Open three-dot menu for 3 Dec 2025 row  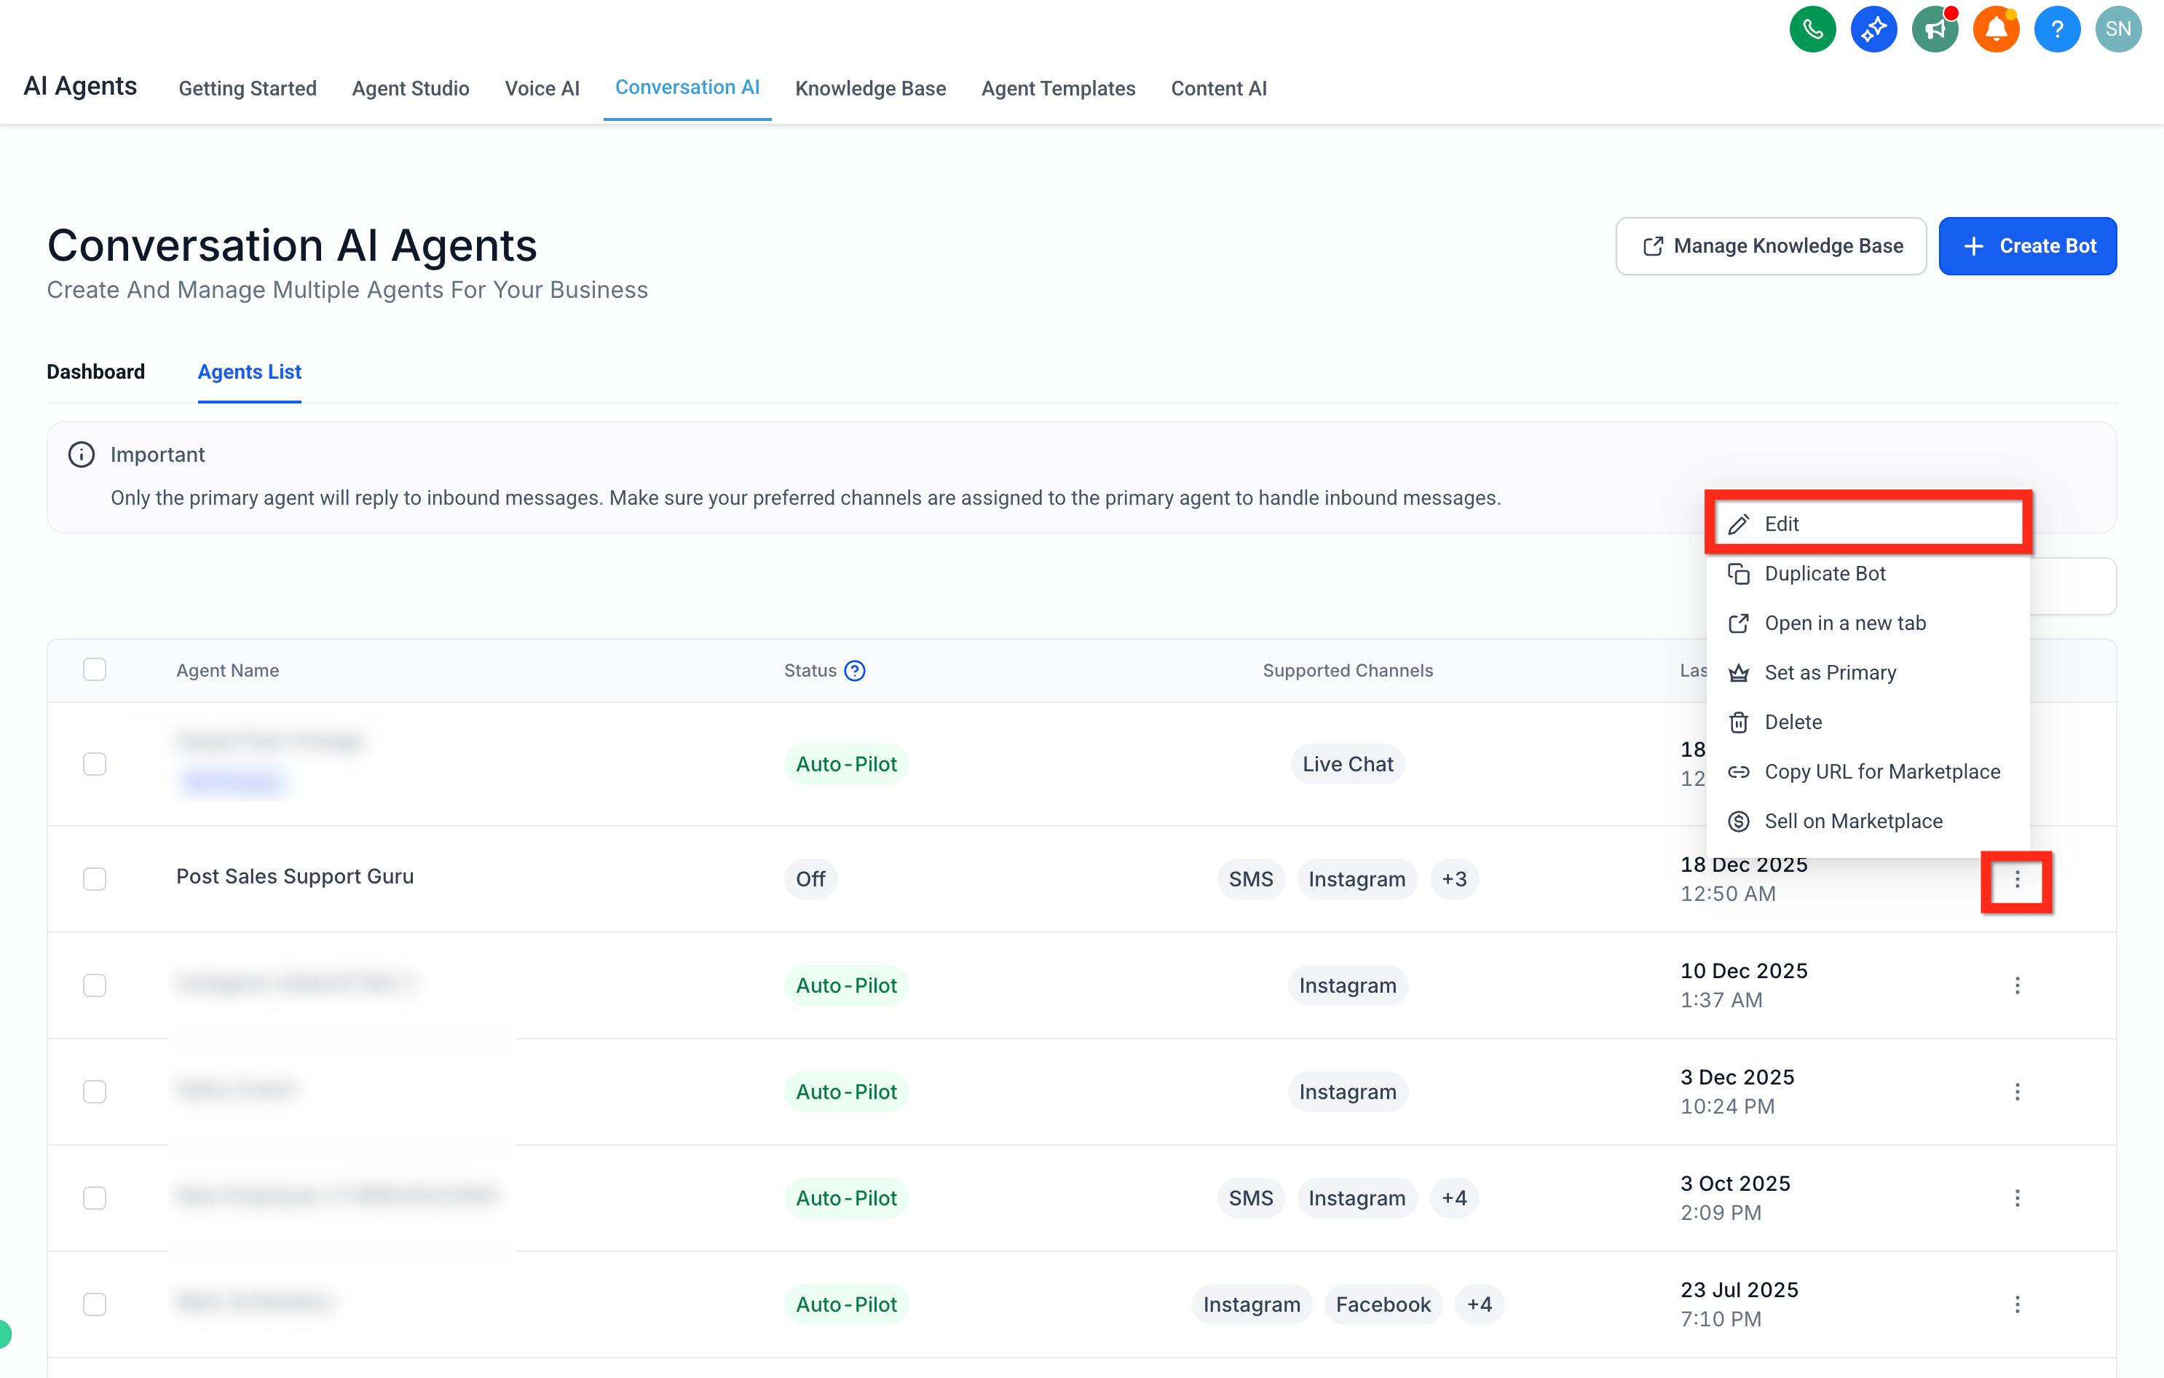tap(2017, 1091)
